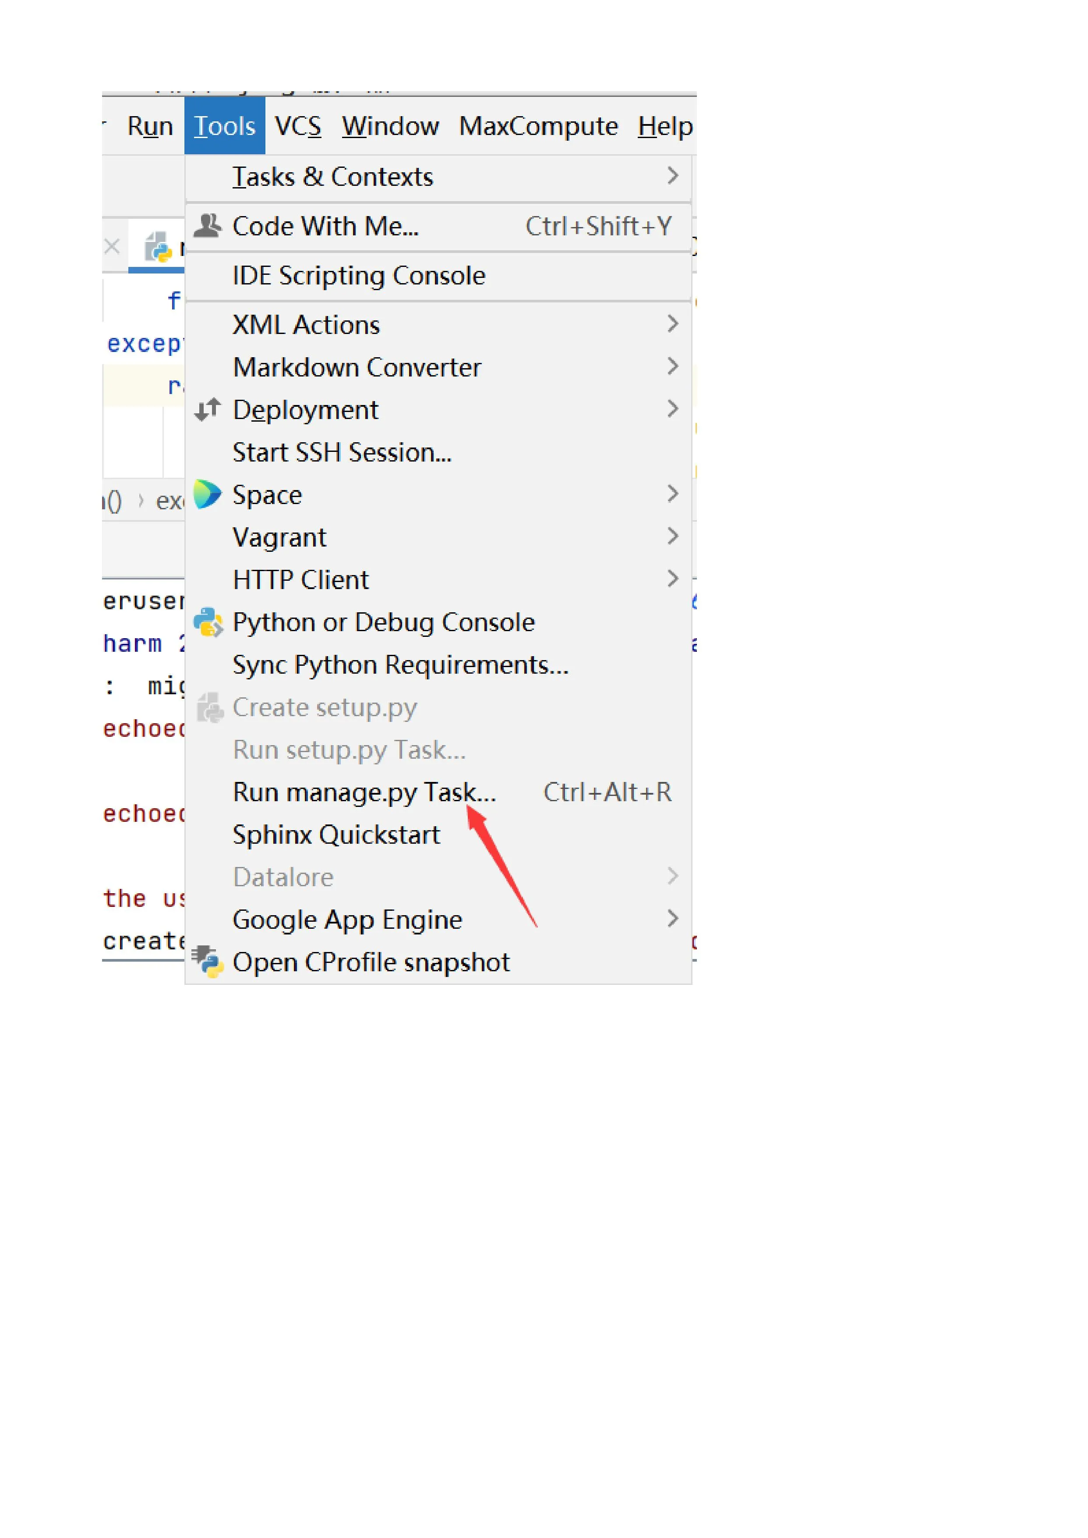Expand the Google App Engine submenu arrow
The width and height of the screenshot is (1088, 1538).
(673, 919)
